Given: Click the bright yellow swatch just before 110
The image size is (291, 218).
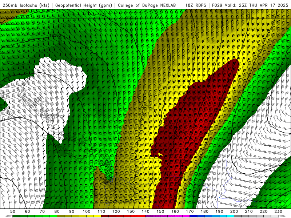Looking at the screenshot, I should coord(97,216).
